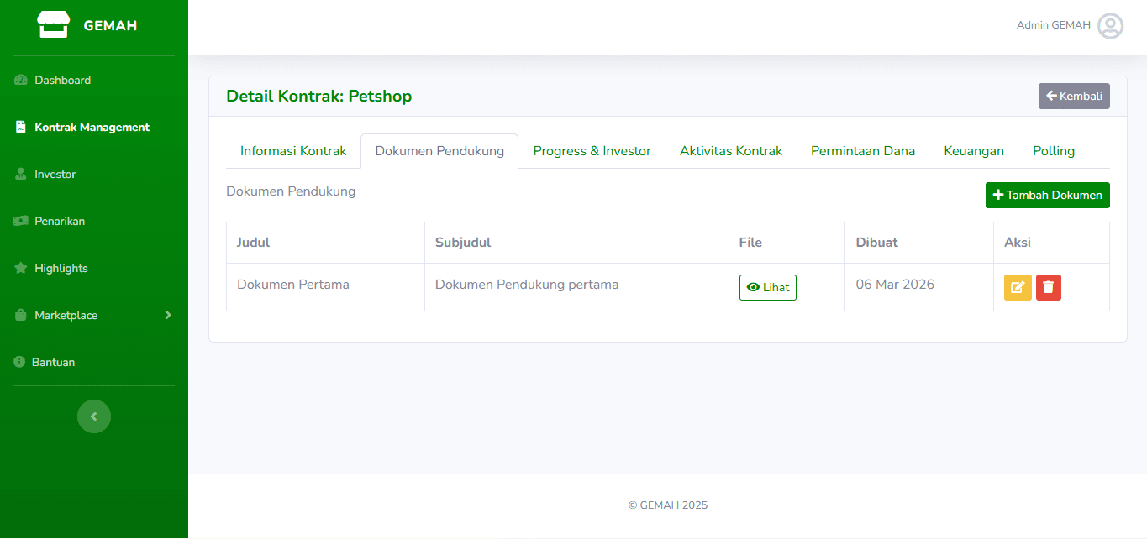
Task: Go to the Polling tab
Action: click(x=1053, y=151)
